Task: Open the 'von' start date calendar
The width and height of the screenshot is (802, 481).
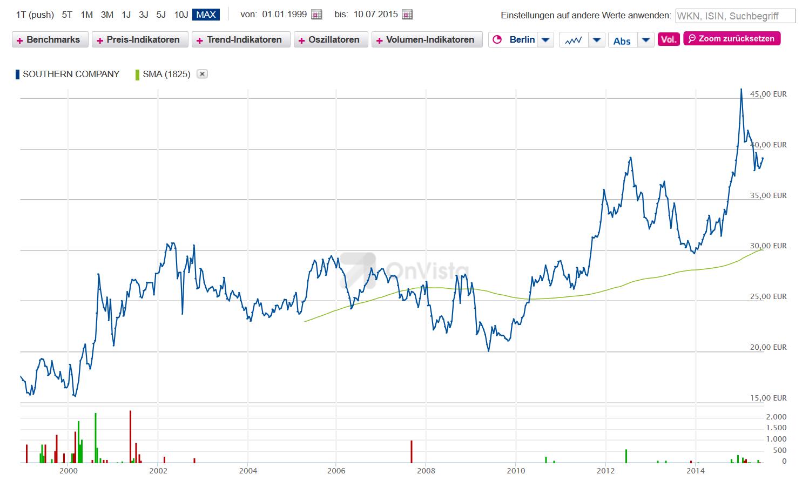Action: 317,15
